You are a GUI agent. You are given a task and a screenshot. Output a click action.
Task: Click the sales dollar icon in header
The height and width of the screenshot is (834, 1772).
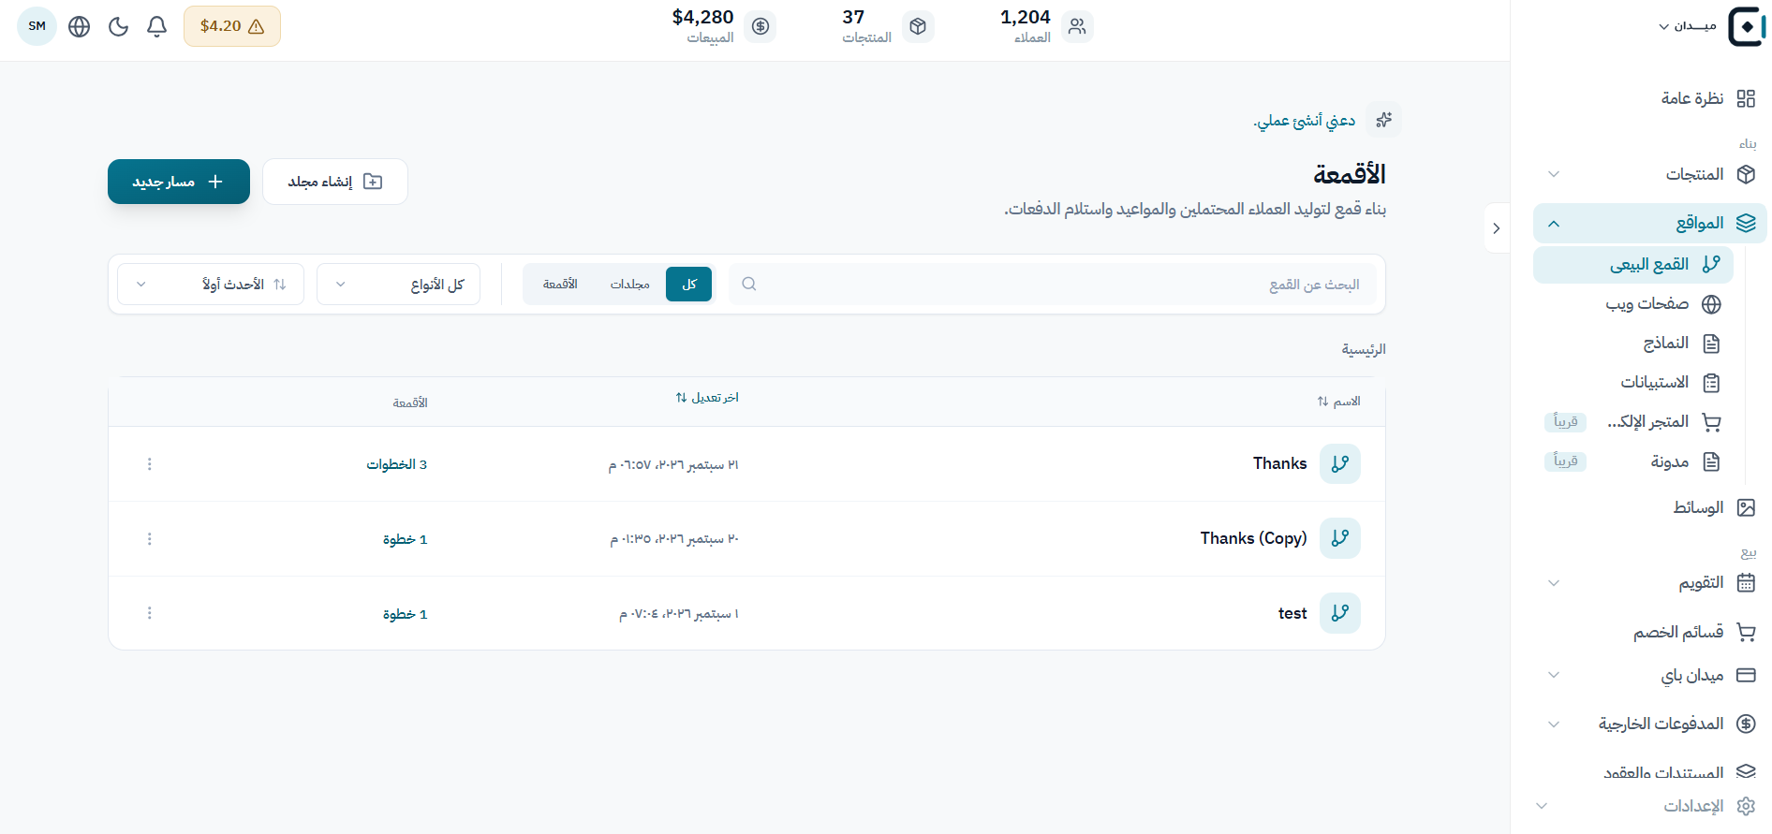760,26
